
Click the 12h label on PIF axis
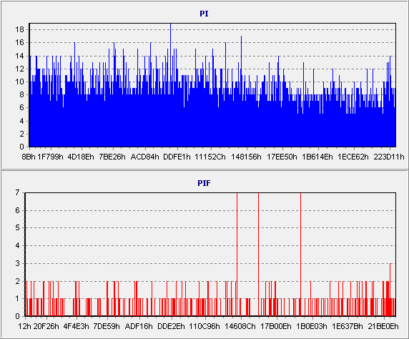25,326
